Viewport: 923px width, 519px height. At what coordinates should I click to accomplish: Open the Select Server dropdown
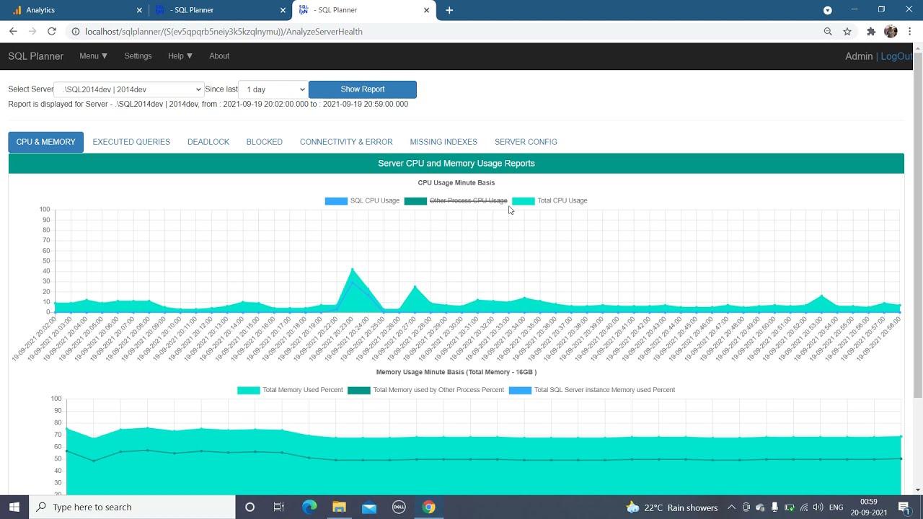129,89
